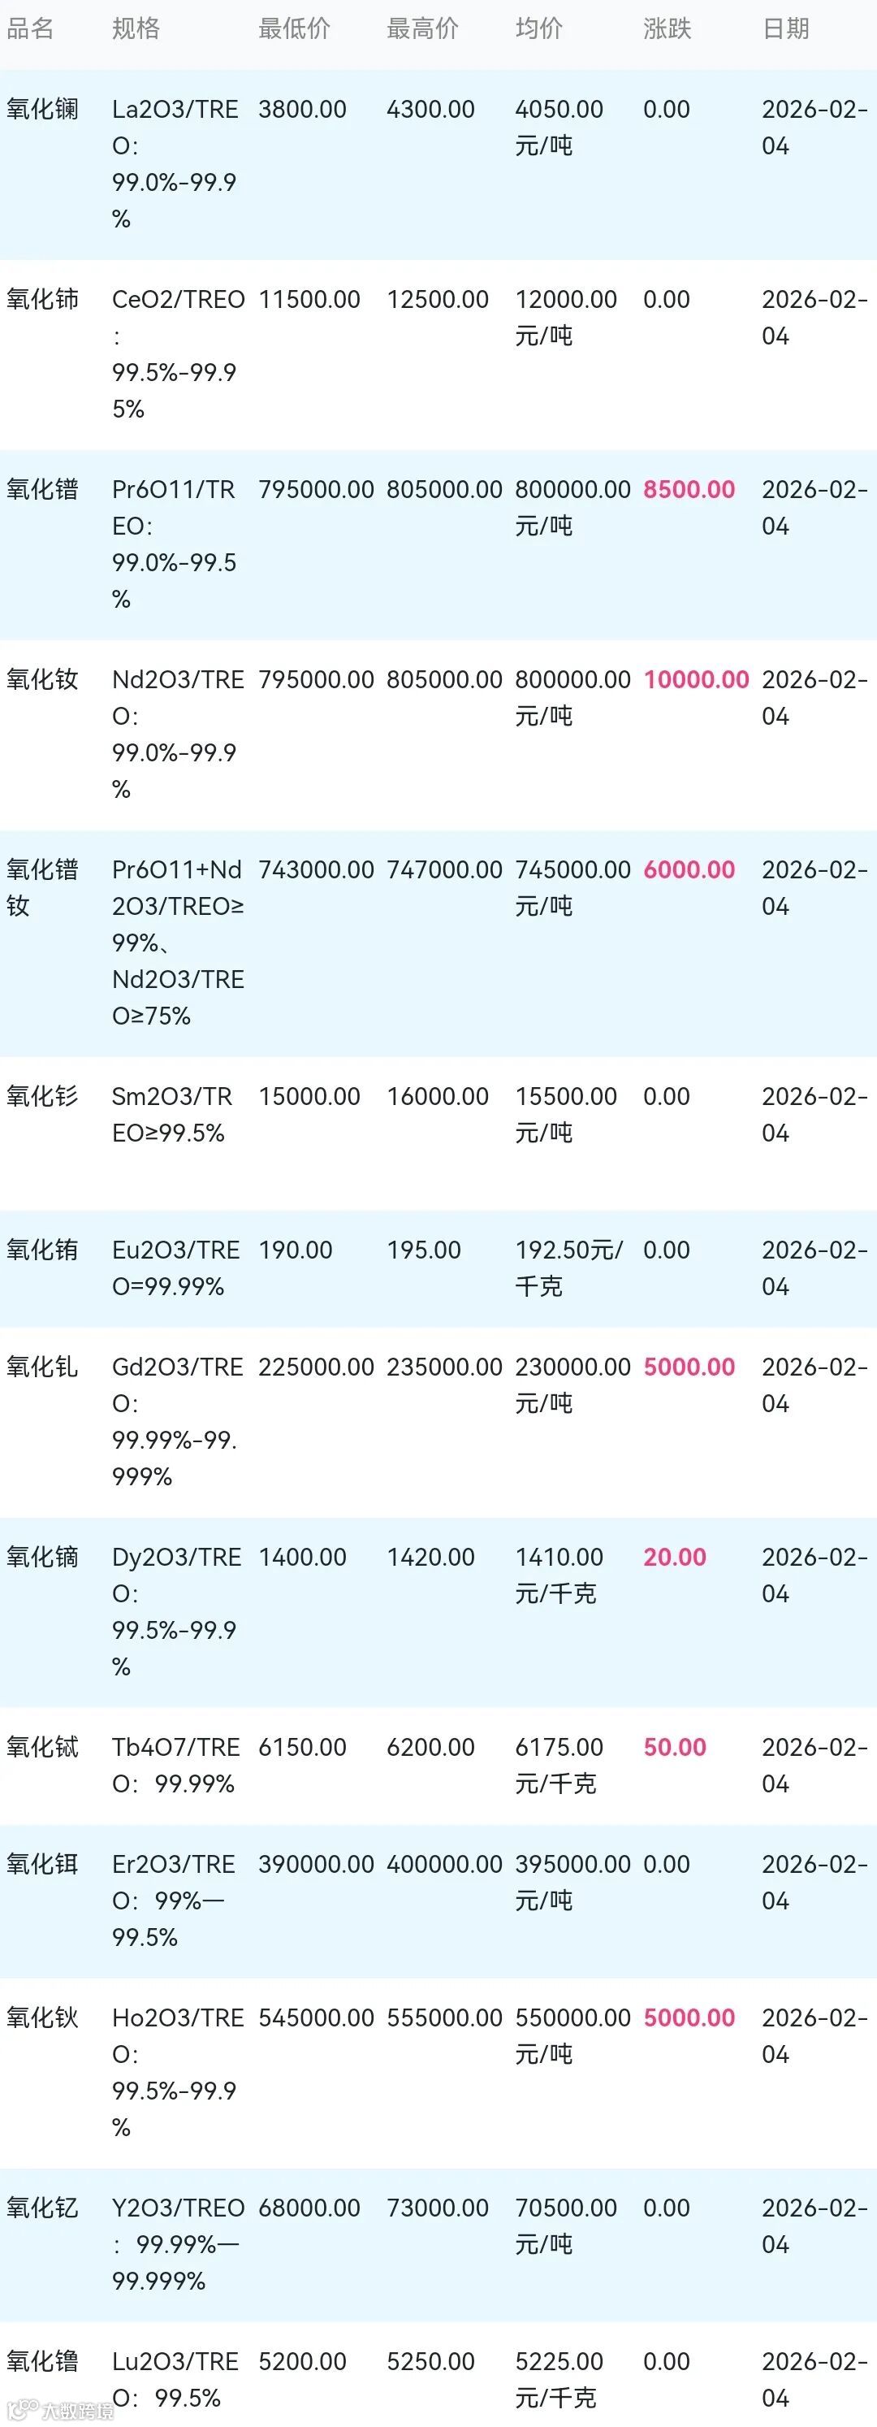Viewport: 877px width, 2427px height.
Task: Select the 均价 column header
Action: [x=539, y=28]
